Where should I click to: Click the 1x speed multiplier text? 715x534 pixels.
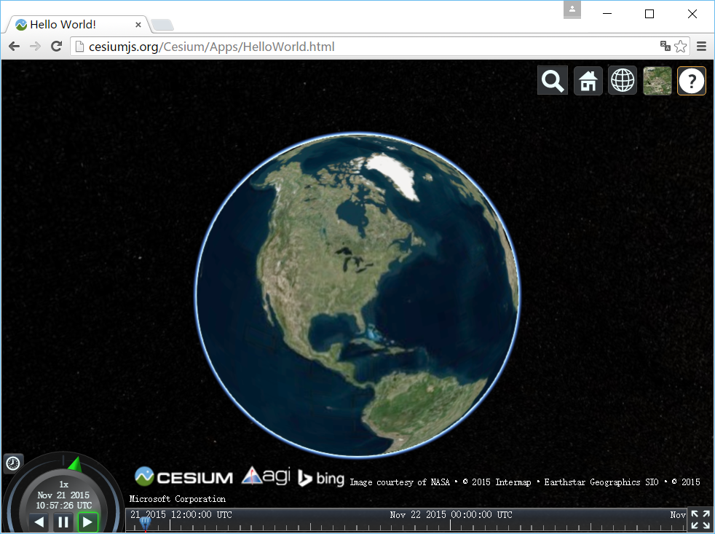click(x=64, y=484)
